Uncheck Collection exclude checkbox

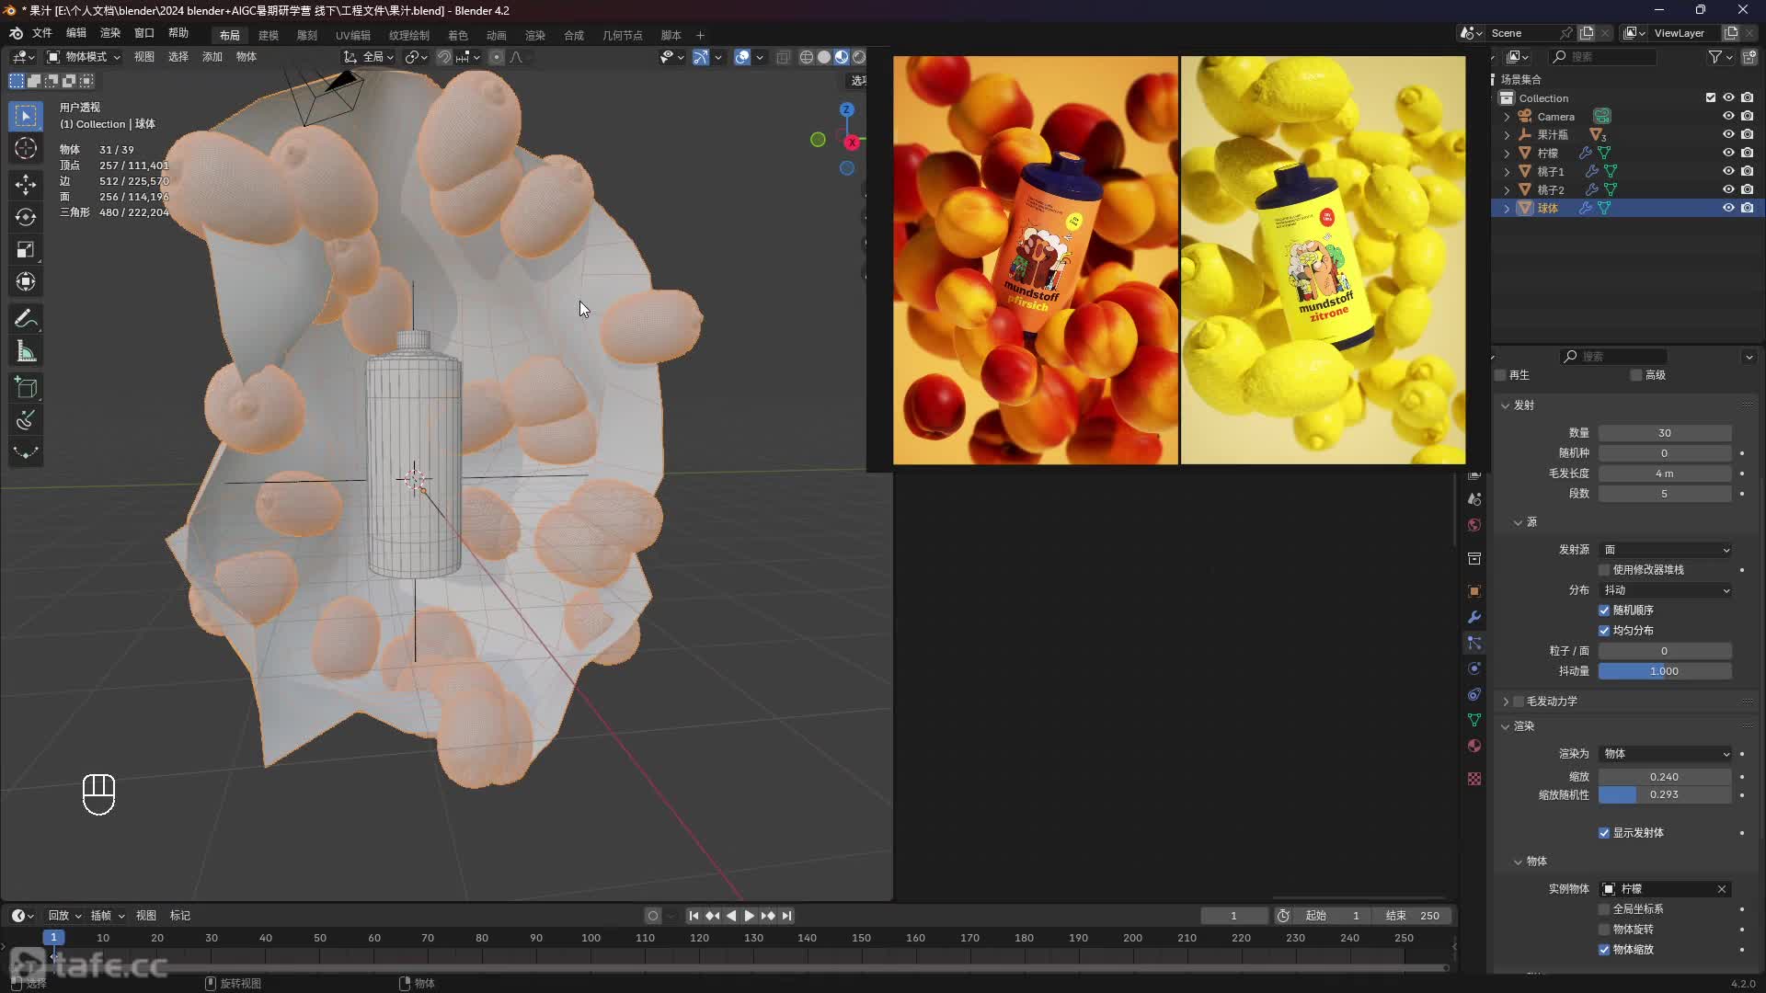(1711, 97)
